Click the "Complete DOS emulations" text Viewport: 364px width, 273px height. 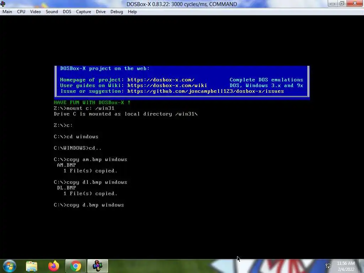[266, 80]
